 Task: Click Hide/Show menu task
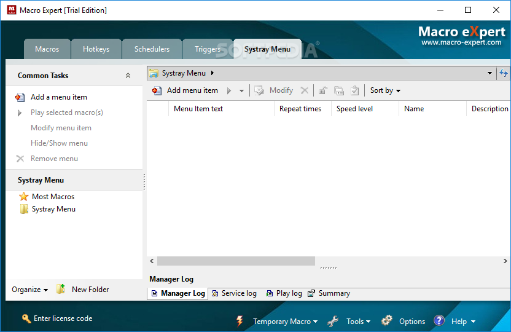click(59, 143)
